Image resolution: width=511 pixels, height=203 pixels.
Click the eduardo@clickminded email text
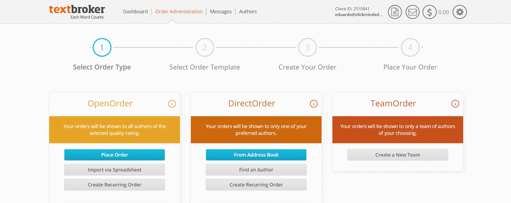click(359, 15)
